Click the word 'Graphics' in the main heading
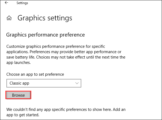 pyautogui.click(x=30, y=18)
